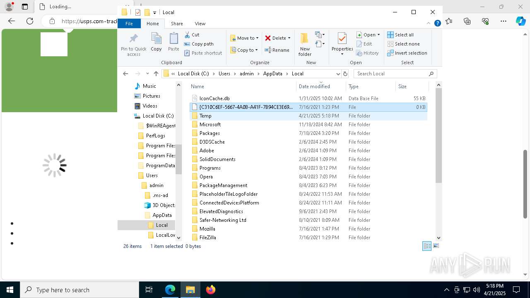Click the Rename command
The width and height of the screenshot is (530, 298).
click(277, 50)
